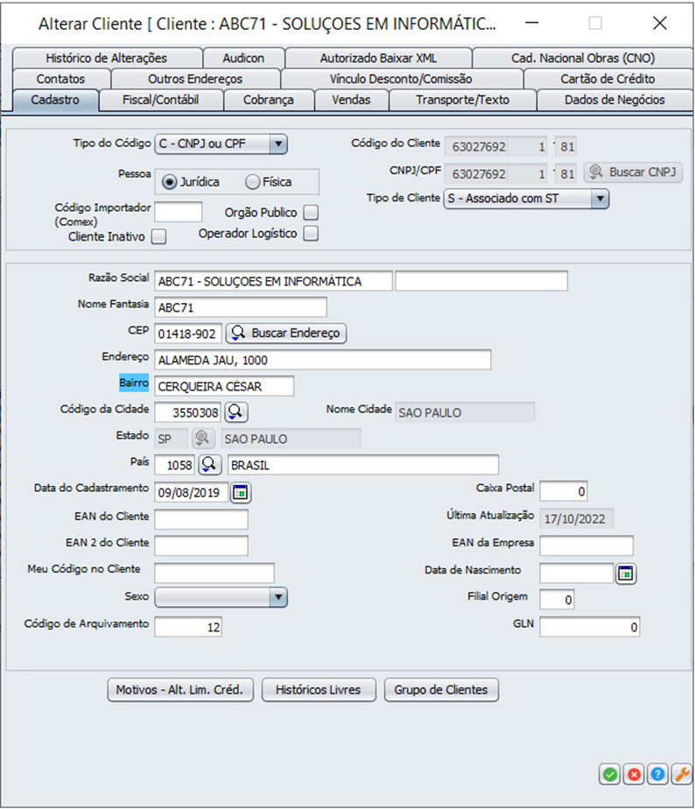Search city code with magnifier icon
Screen dimensions: 695x809
235,412
